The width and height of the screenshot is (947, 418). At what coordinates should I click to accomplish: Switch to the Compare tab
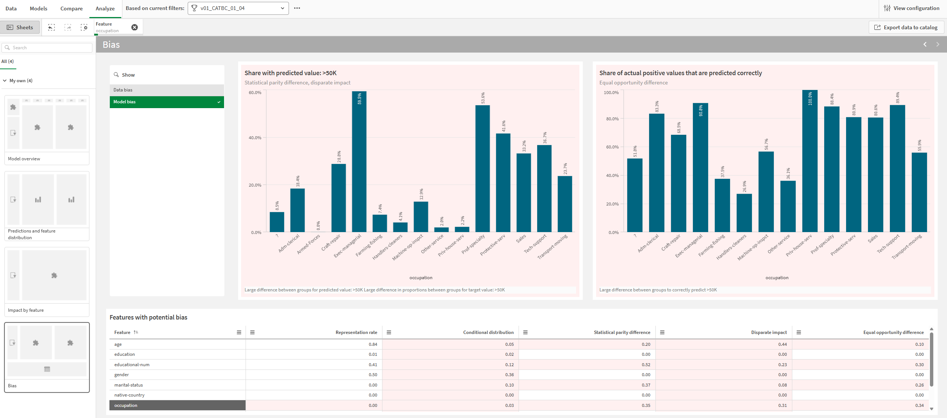point(71,8)
